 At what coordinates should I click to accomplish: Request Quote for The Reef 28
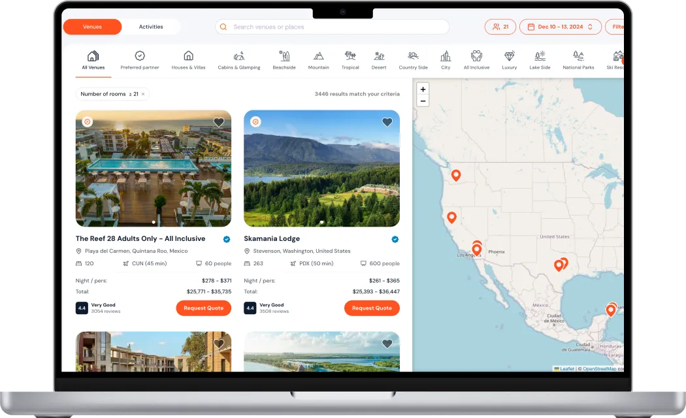203,308
